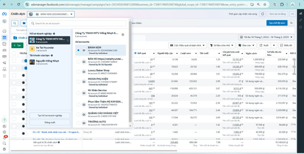Click the Meta logo in sidebar
The image size is (304, 154).
(x=4, y=14)
